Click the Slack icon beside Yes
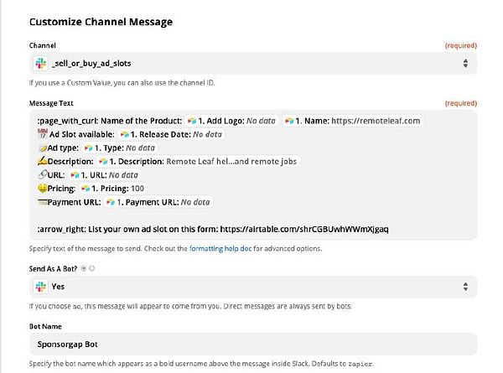 (x=41, y=285)
